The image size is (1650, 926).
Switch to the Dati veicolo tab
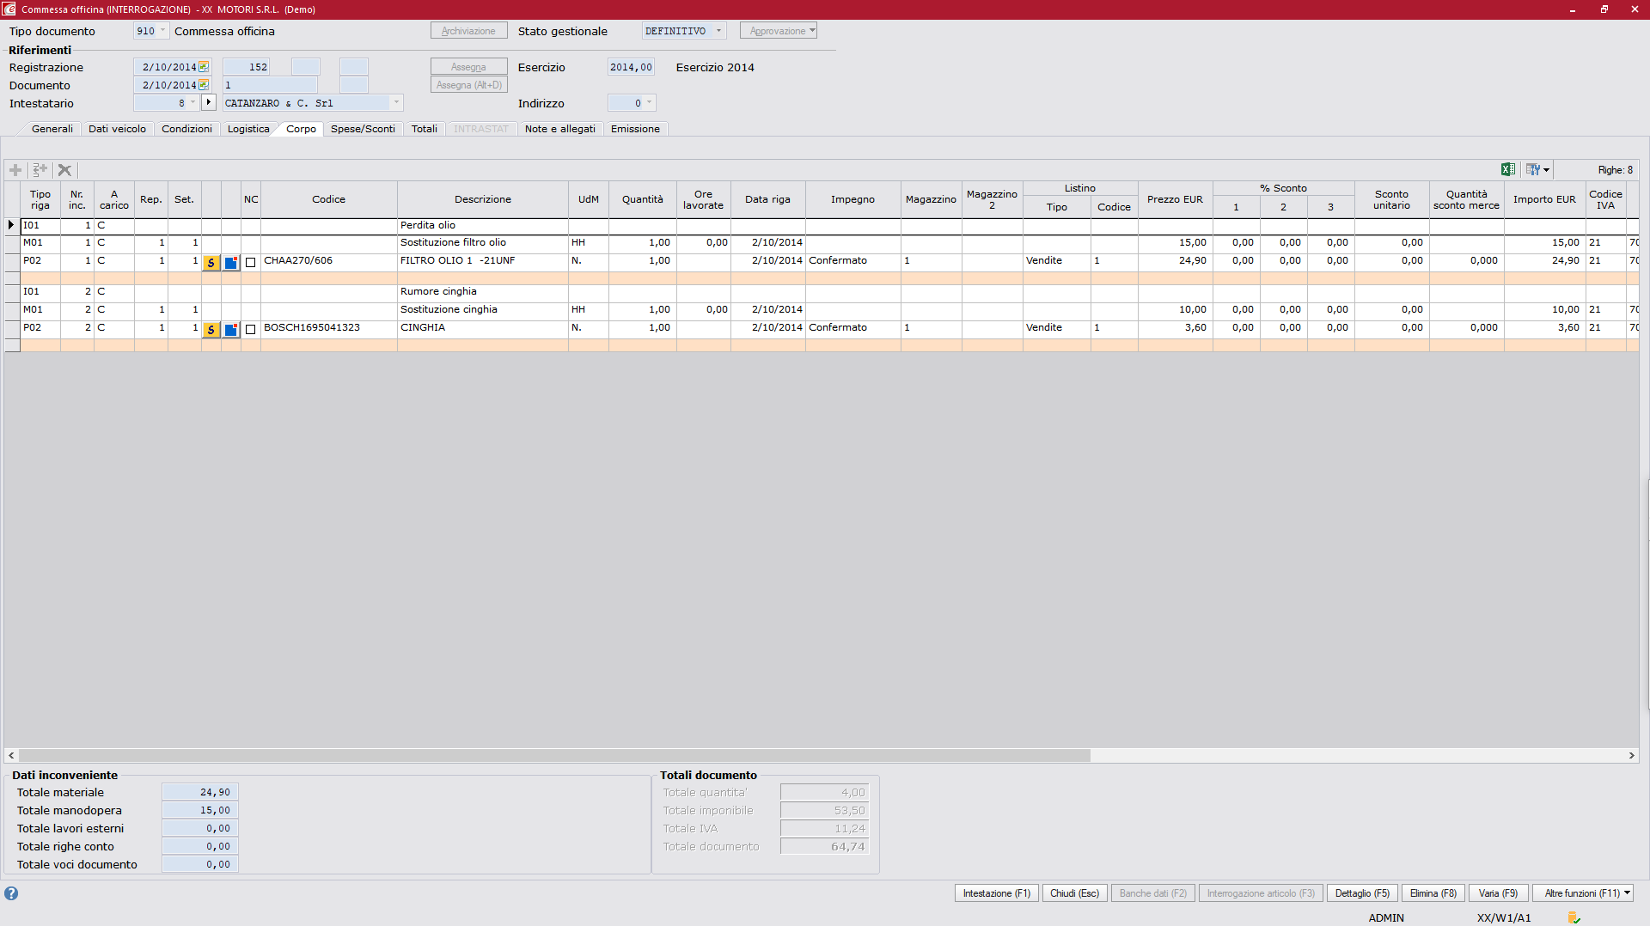(117, 129)
